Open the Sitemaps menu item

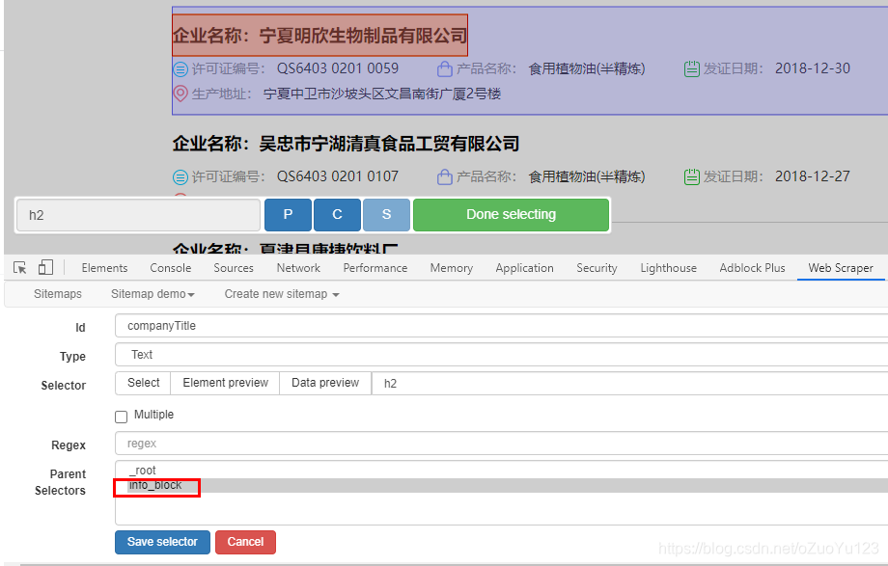coord(57,294)
